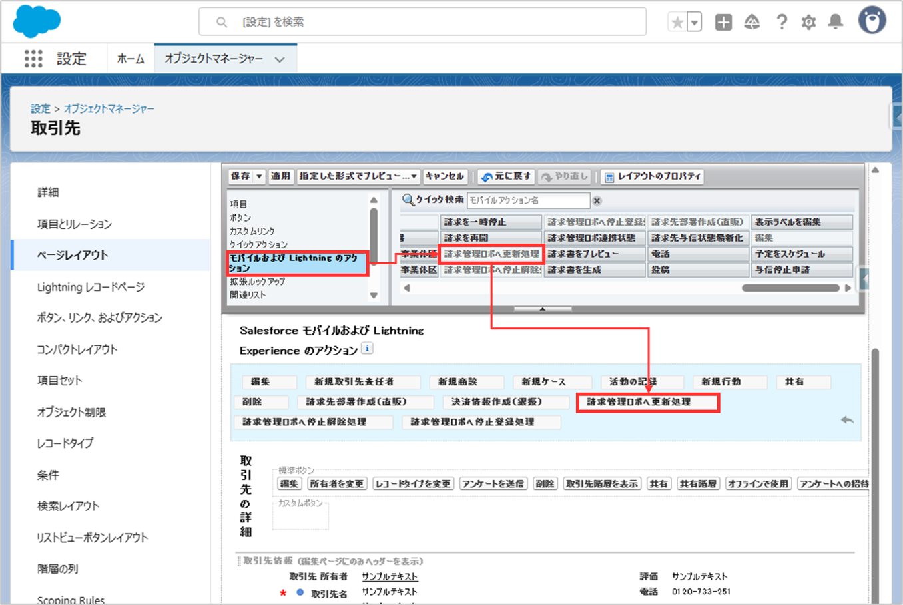Open the notifications bell
Screen dimensions: 903x605
[x=835, y=23]
